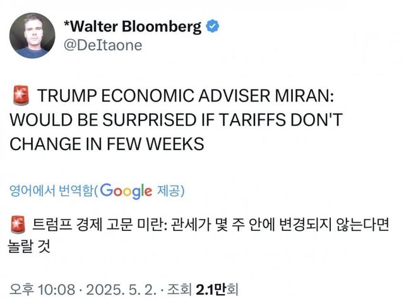Viewport: 404px width, 301px height.
Task: Click the blue verified checkmark badge
Action: (x=213, y=27)
